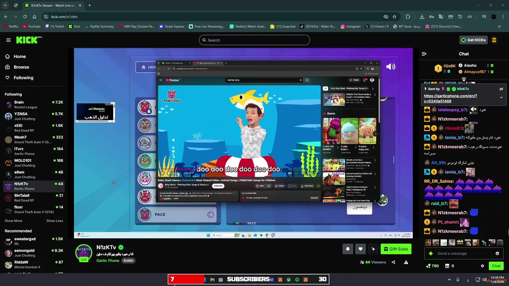Click the KICK logo
This screenshot has height=286, width=509.
(x=29, y=40)
